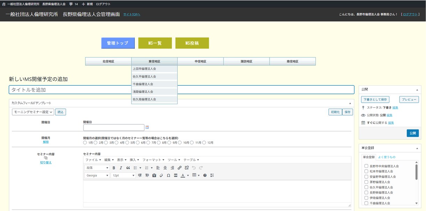Redo edit in editor
426x211 pixels.
(x=201, y=168)
